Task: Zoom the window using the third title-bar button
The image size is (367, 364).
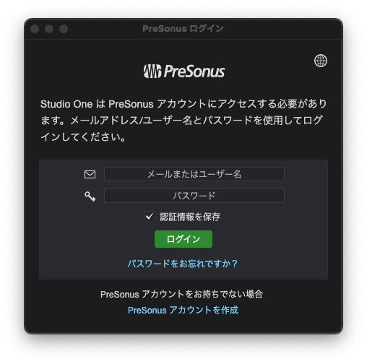Action: (x=64, y=29)
